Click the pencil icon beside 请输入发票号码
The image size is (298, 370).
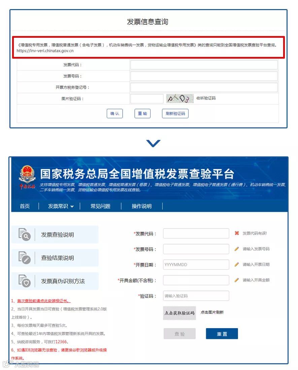237,249
